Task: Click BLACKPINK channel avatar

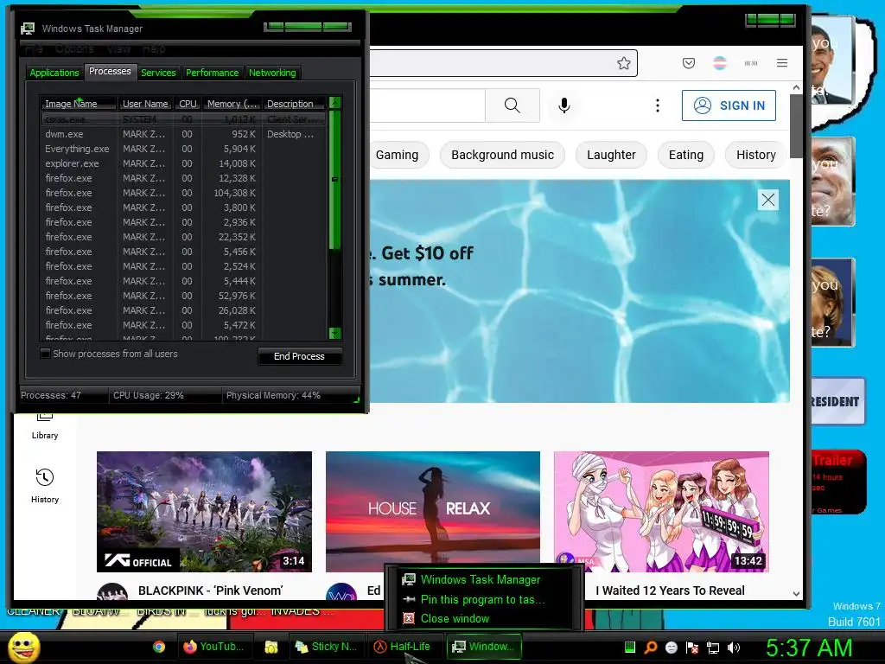Action: [x=112, y=591]
